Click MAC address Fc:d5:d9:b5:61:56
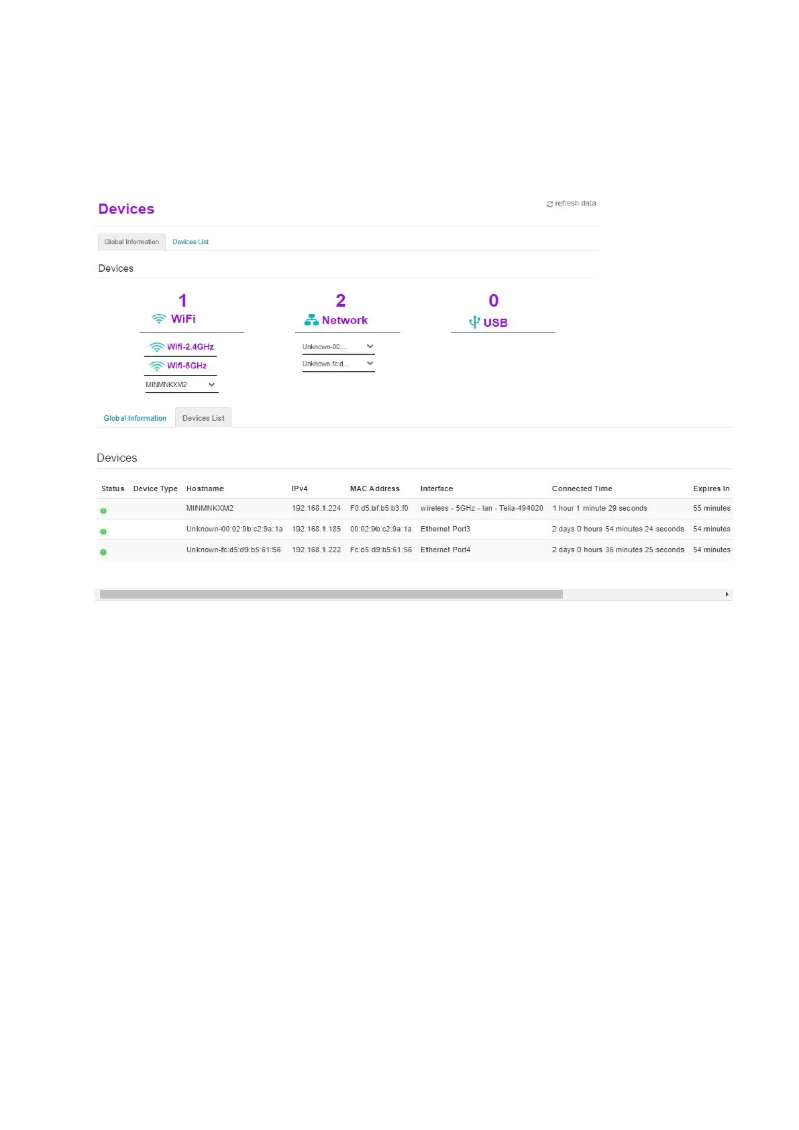This screenshot has height=1130, width=799. pyautogui.click(x=381, y=550)
